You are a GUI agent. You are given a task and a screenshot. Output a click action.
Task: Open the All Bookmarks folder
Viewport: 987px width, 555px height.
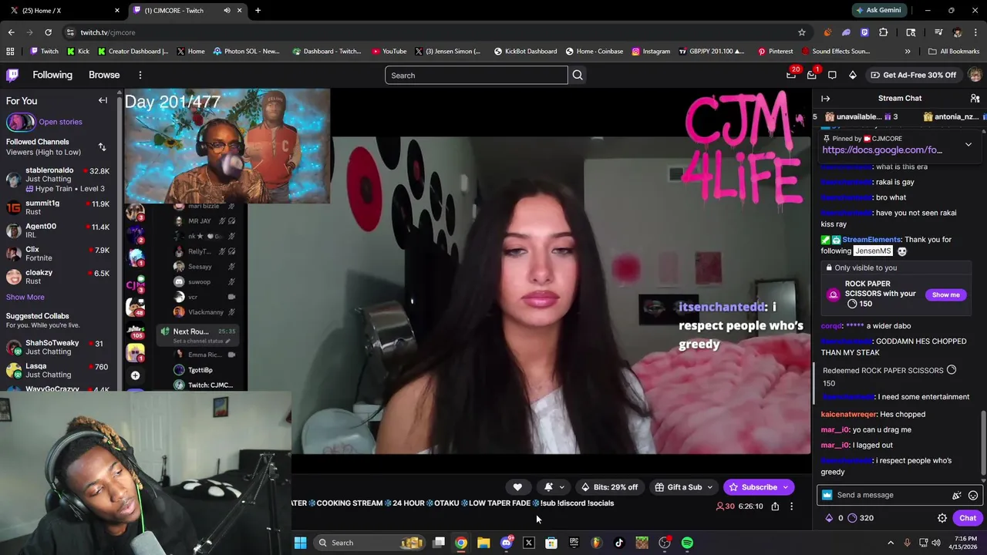click(x=954, y=52)
